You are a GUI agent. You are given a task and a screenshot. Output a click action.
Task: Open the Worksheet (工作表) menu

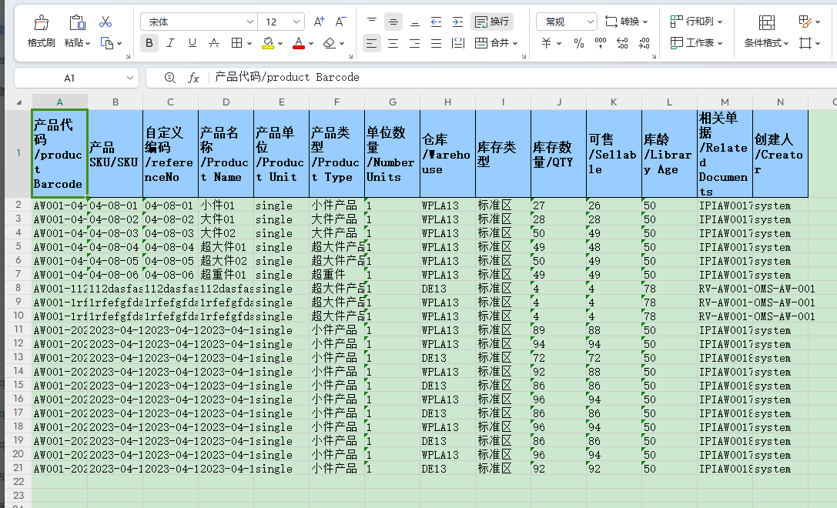pyautogui.click(x=696, y=43)
